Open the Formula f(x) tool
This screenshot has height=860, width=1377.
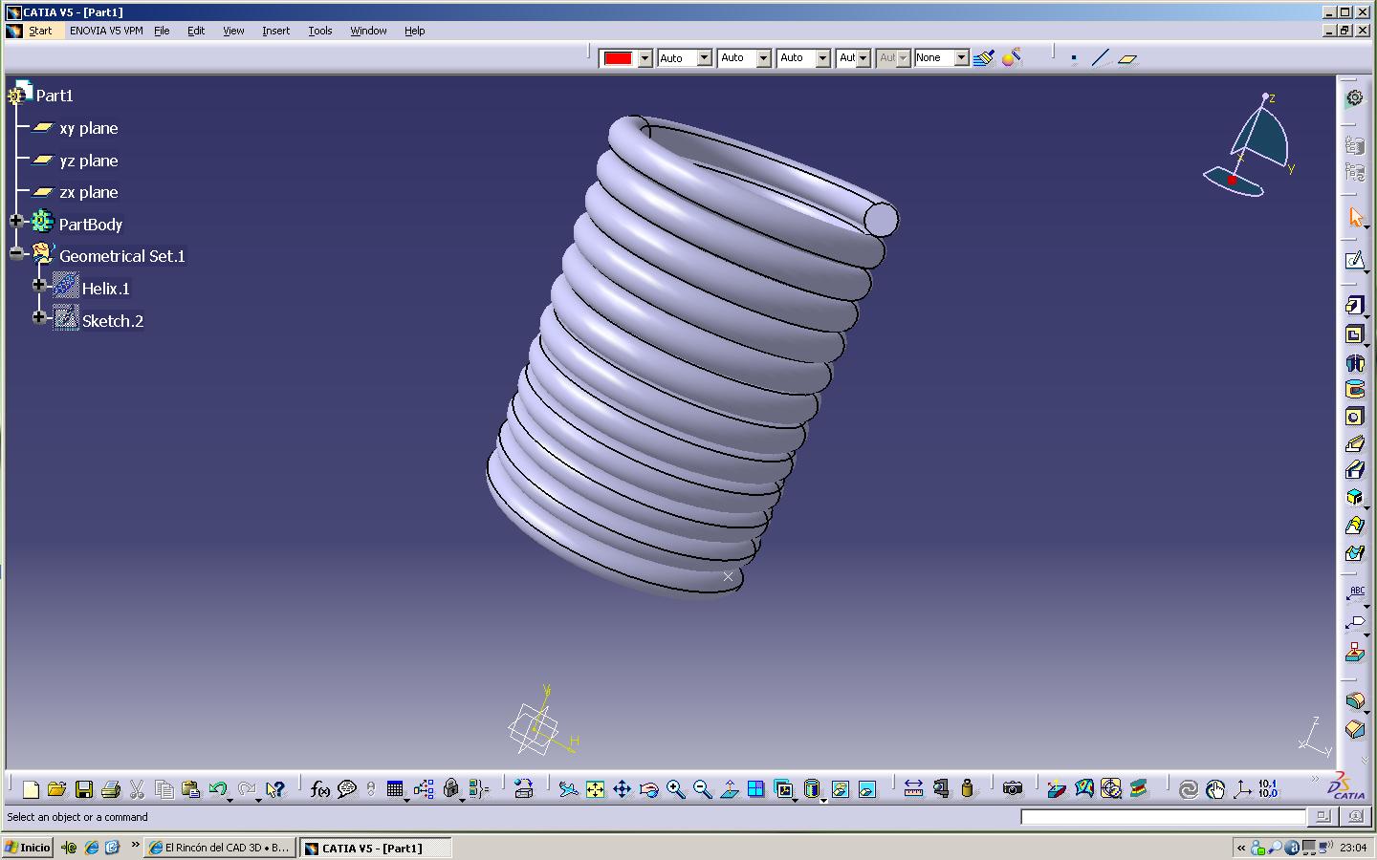(x=319, y=789)
